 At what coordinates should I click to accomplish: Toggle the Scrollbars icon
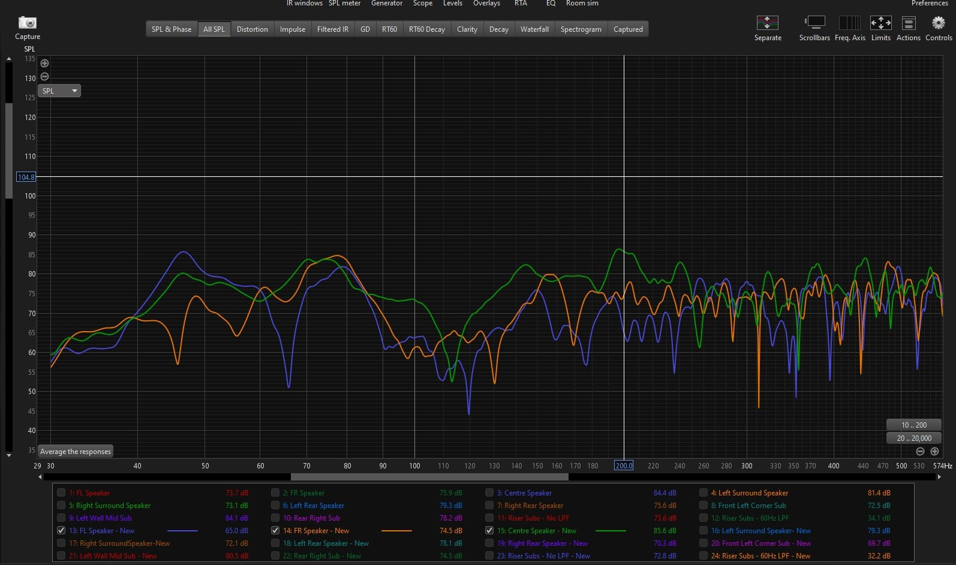(x=814, y=23)
